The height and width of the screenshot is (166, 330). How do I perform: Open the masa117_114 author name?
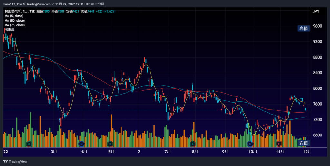(x=12, y=4)
